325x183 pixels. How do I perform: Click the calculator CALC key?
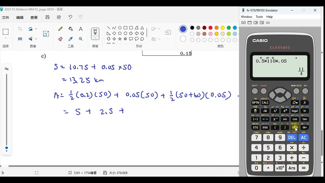coord(265,103)
